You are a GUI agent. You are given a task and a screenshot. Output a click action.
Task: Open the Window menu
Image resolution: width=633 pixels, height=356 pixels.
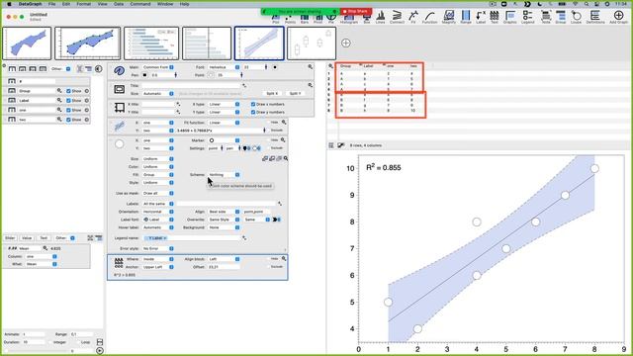(x=165, y=4)
